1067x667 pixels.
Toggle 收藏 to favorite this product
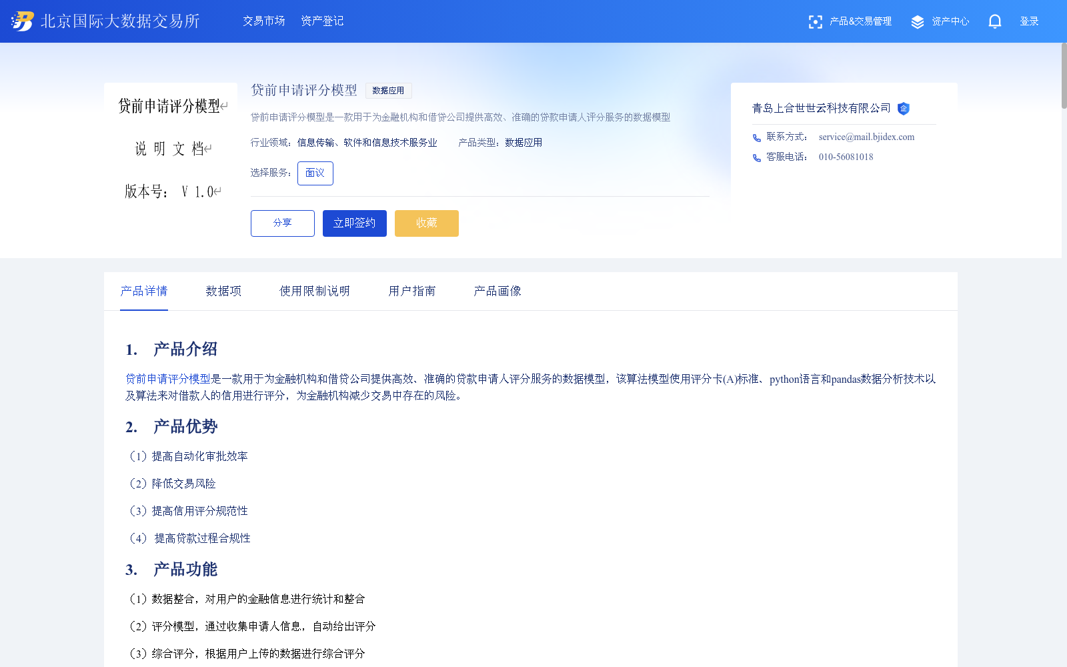426,223
